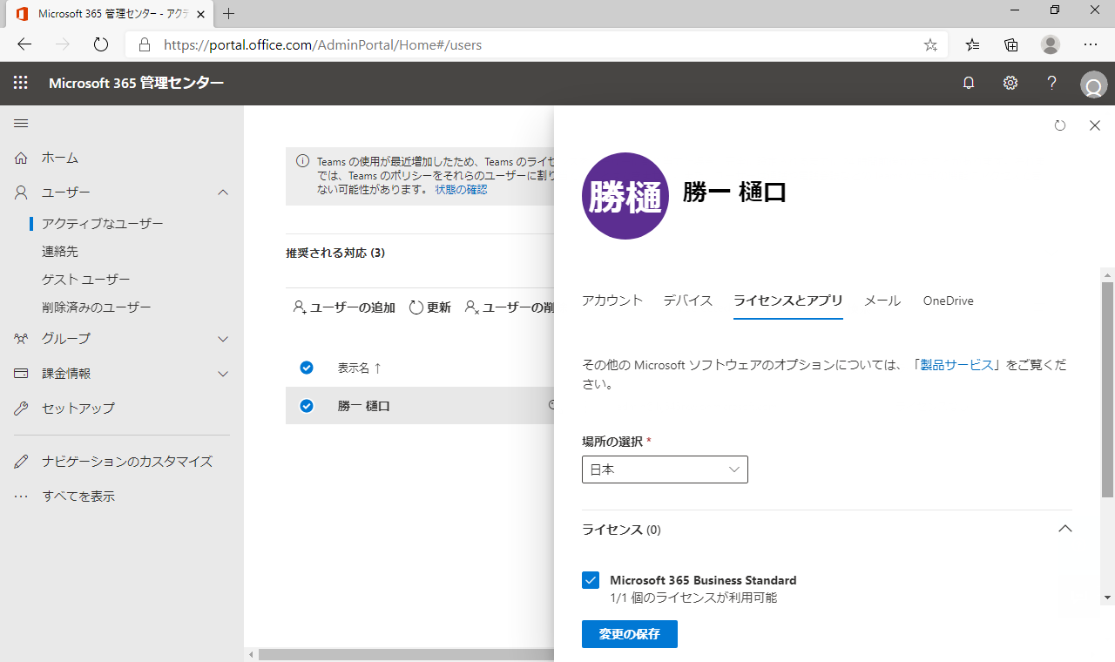Screen dimensions: 1115x662
Task: Open a new browser tab
Action: point(229,13)
